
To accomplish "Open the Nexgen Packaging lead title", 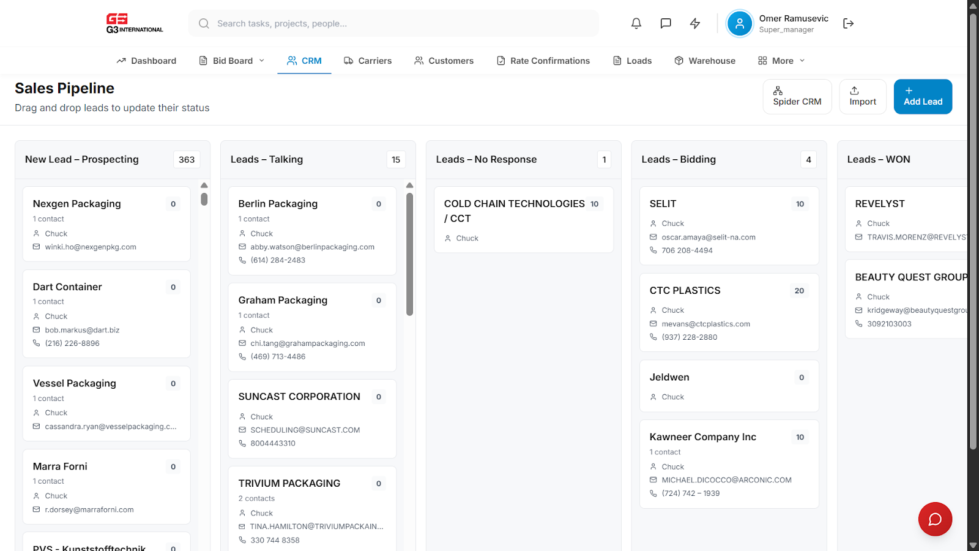I will point(77,204).
